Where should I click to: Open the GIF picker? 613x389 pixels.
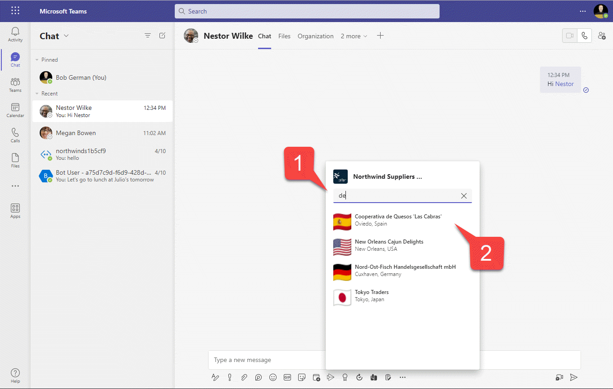coord(287,377)
